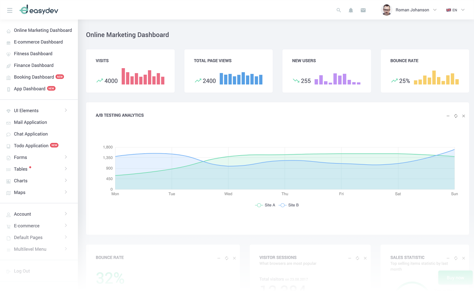Refresh the Visitor Sessions panel
The height and width of the screenshot is (291, 474).
coord(357,258)
